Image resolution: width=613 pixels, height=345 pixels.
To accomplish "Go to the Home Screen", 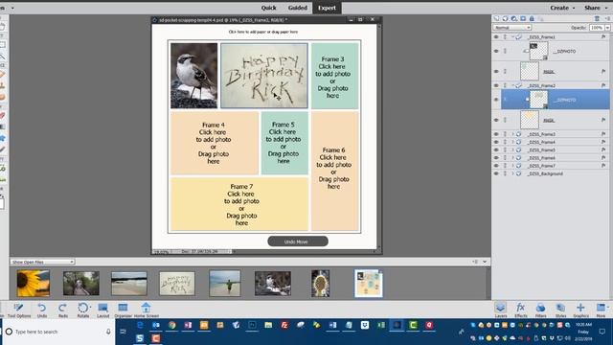I will (147, 310).
